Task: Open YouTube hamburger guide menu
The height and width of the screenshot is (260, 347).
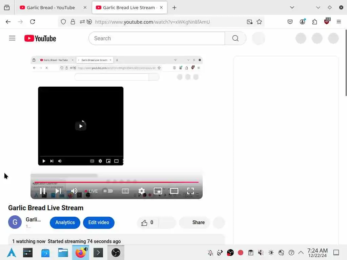Action: pyautogui.click(x=12, y=38)
